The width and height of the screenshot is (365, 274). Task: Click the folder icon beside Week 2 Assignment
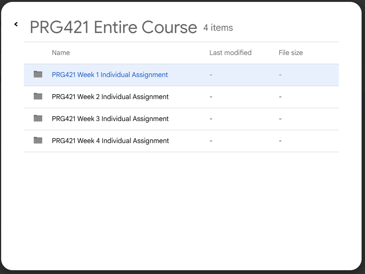tap(38, 96)
